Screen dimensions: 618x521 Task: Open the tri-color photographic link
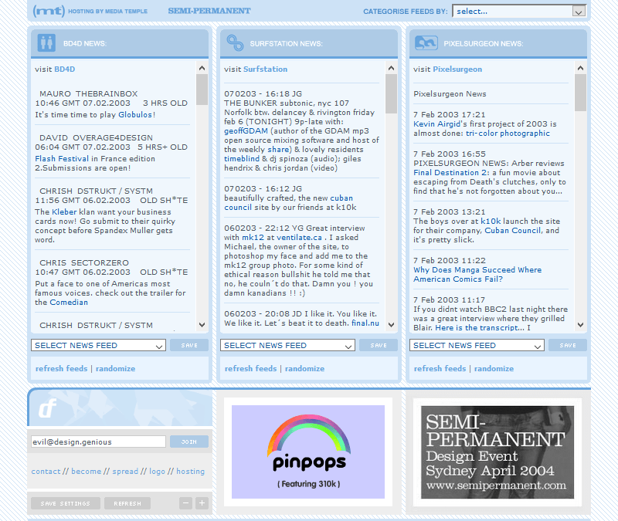[x=508, y=134]
